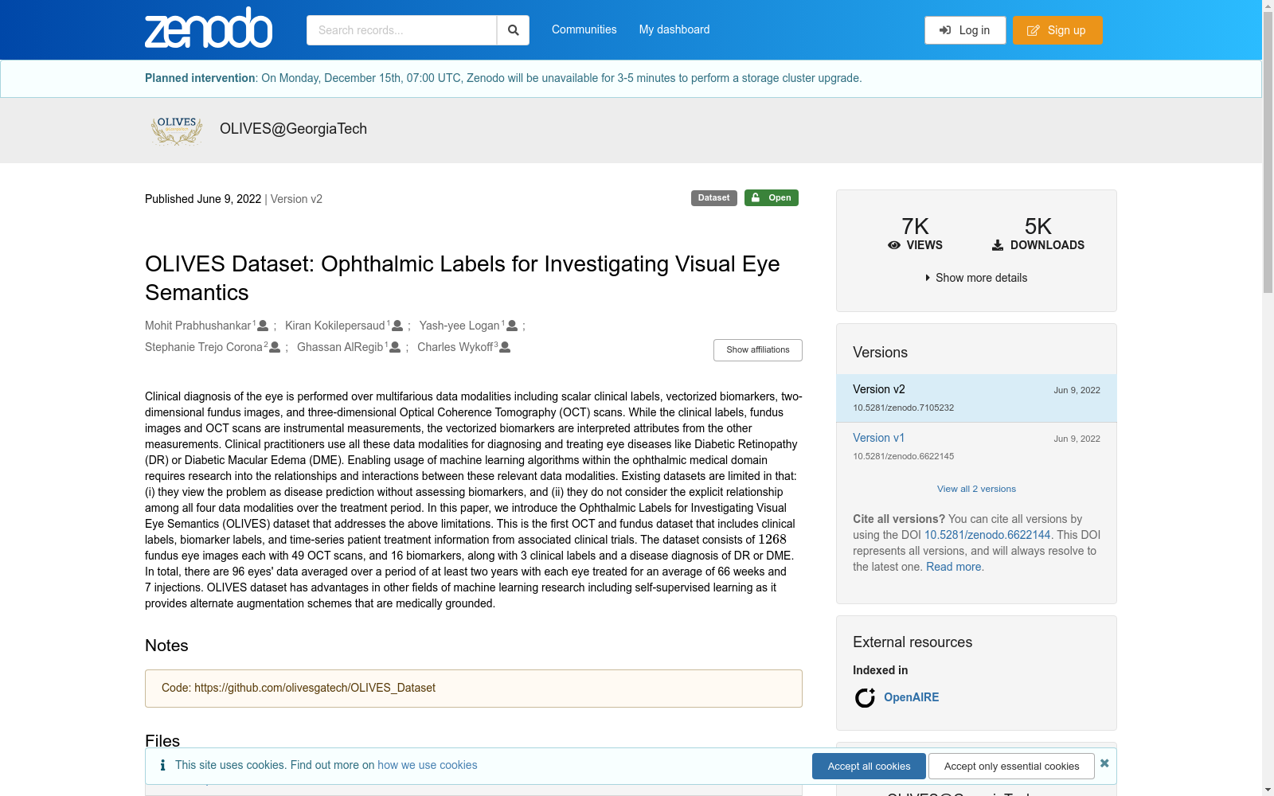Click Accept only essential cookies

click(x=1012, y=767)
